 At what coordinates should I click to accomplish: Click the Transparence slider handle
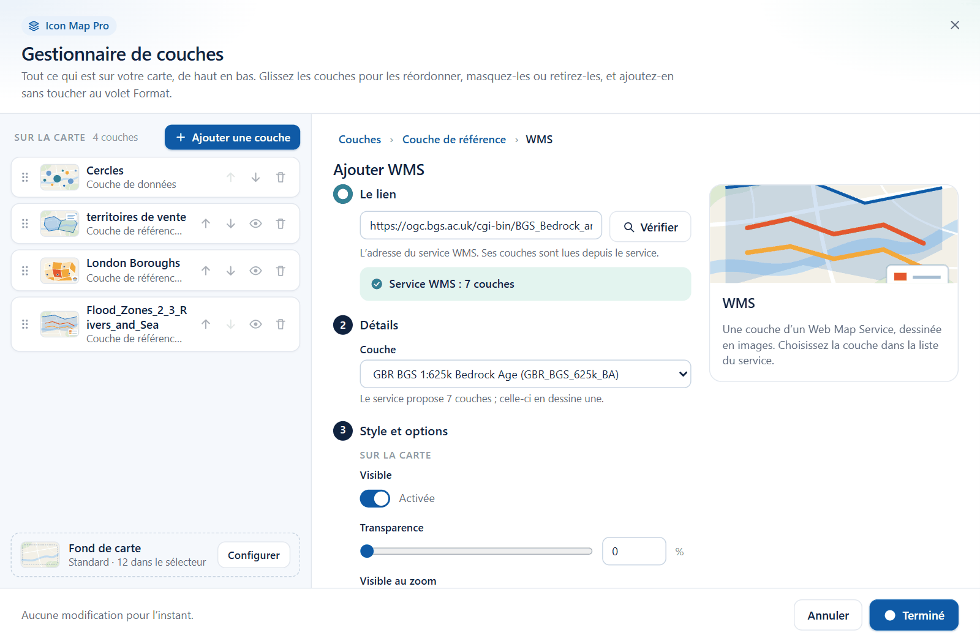click(367, 551)
